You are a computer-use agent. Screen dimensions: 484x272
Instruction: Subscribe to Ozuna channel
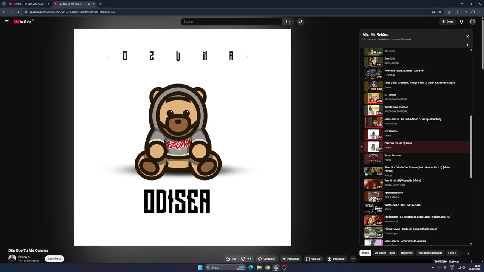click(54, 259)
